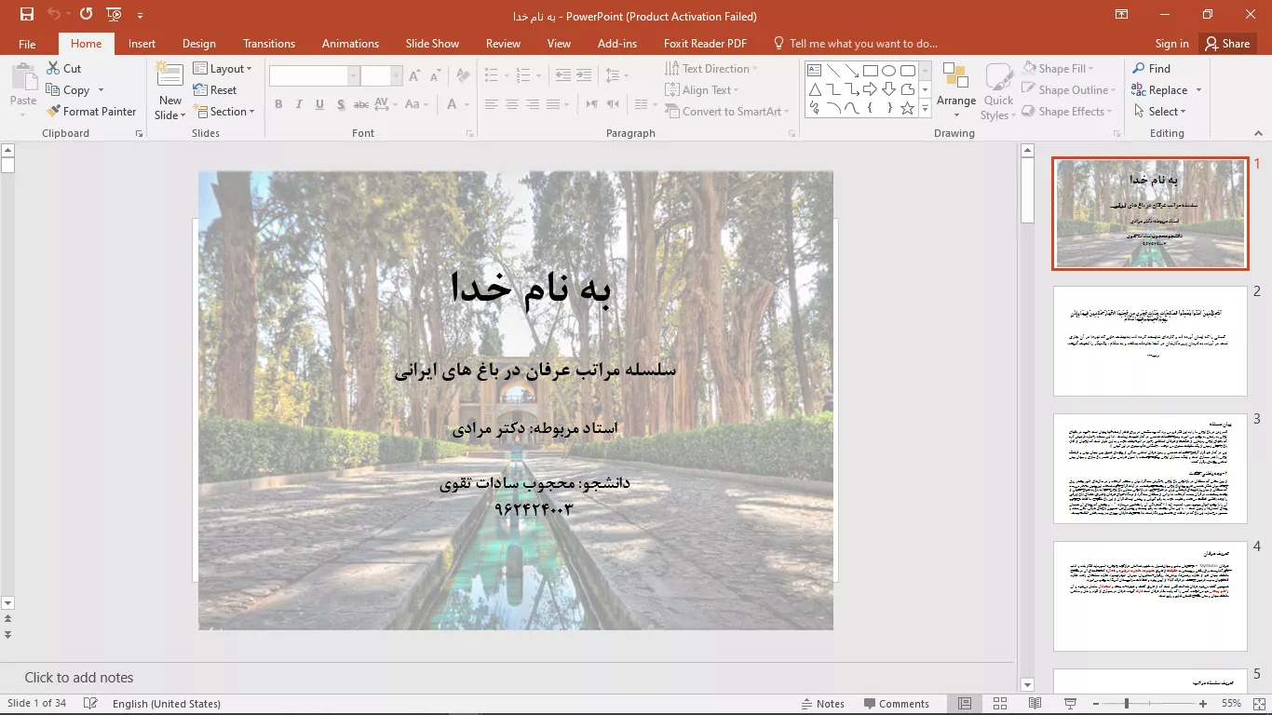
Task: Adjust the zoom slider handle
Action: (1127, 704)
